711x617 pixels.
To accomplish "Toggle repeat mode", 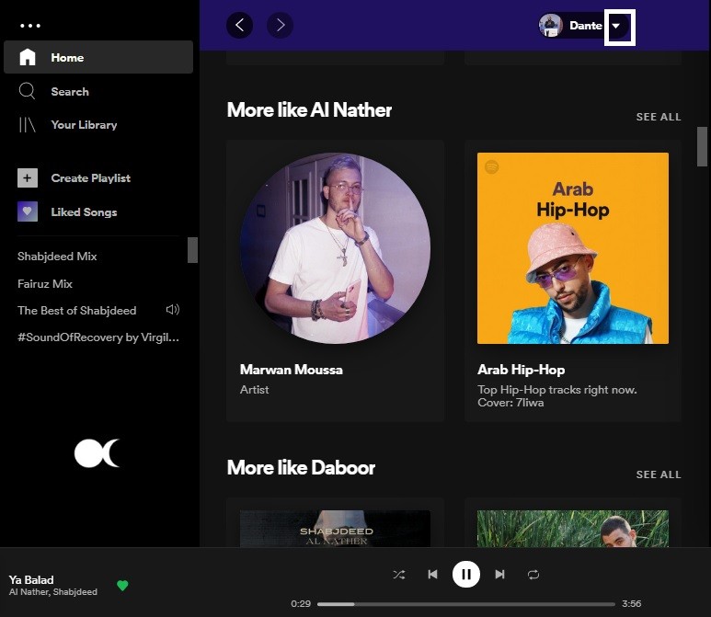I will [x=533, y=575].
